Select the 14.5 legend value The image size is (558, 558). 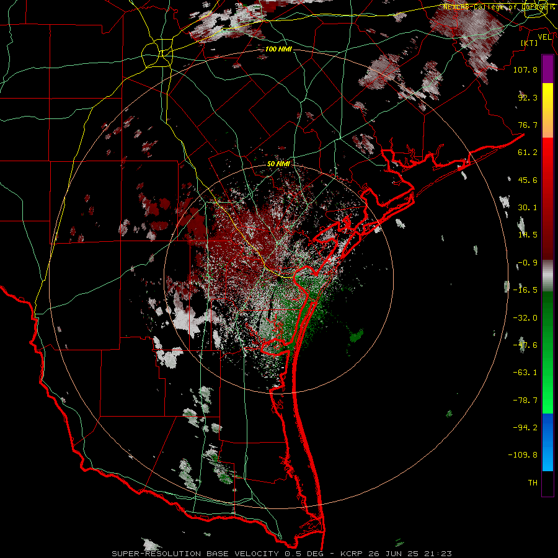[x=528, y=234]
